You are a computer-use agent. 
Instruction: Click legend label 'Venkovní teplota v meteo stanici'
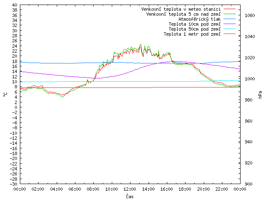click(181, 9)
